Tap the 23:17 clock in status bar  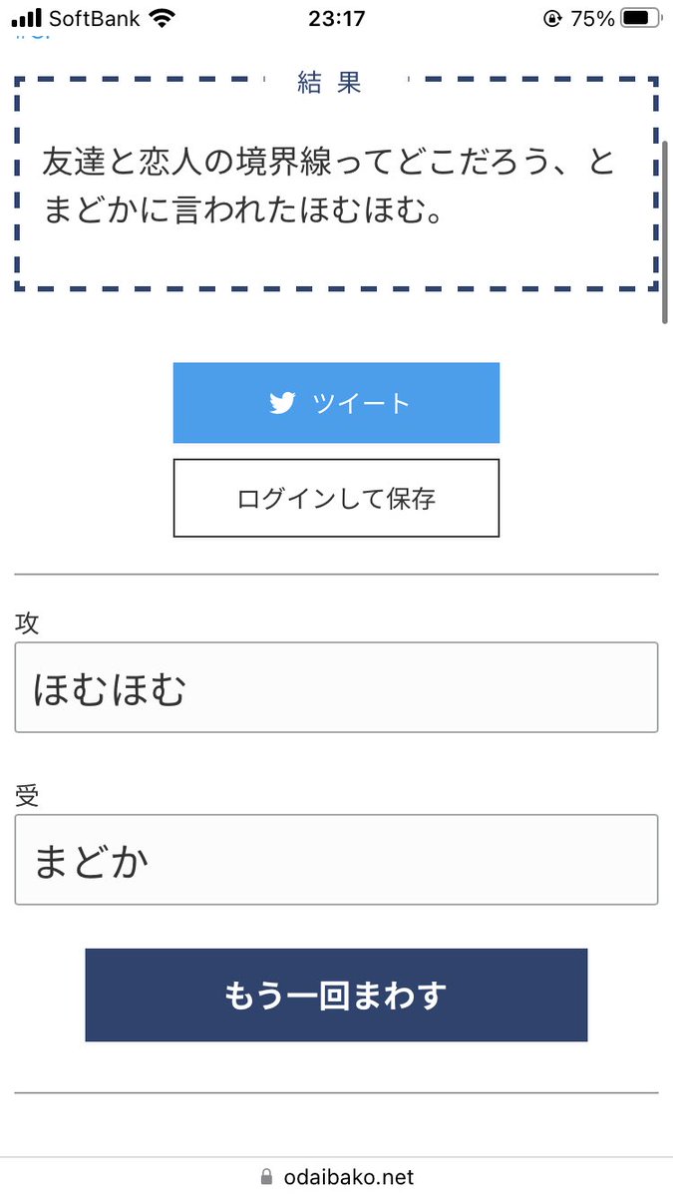tap(336, 18)
